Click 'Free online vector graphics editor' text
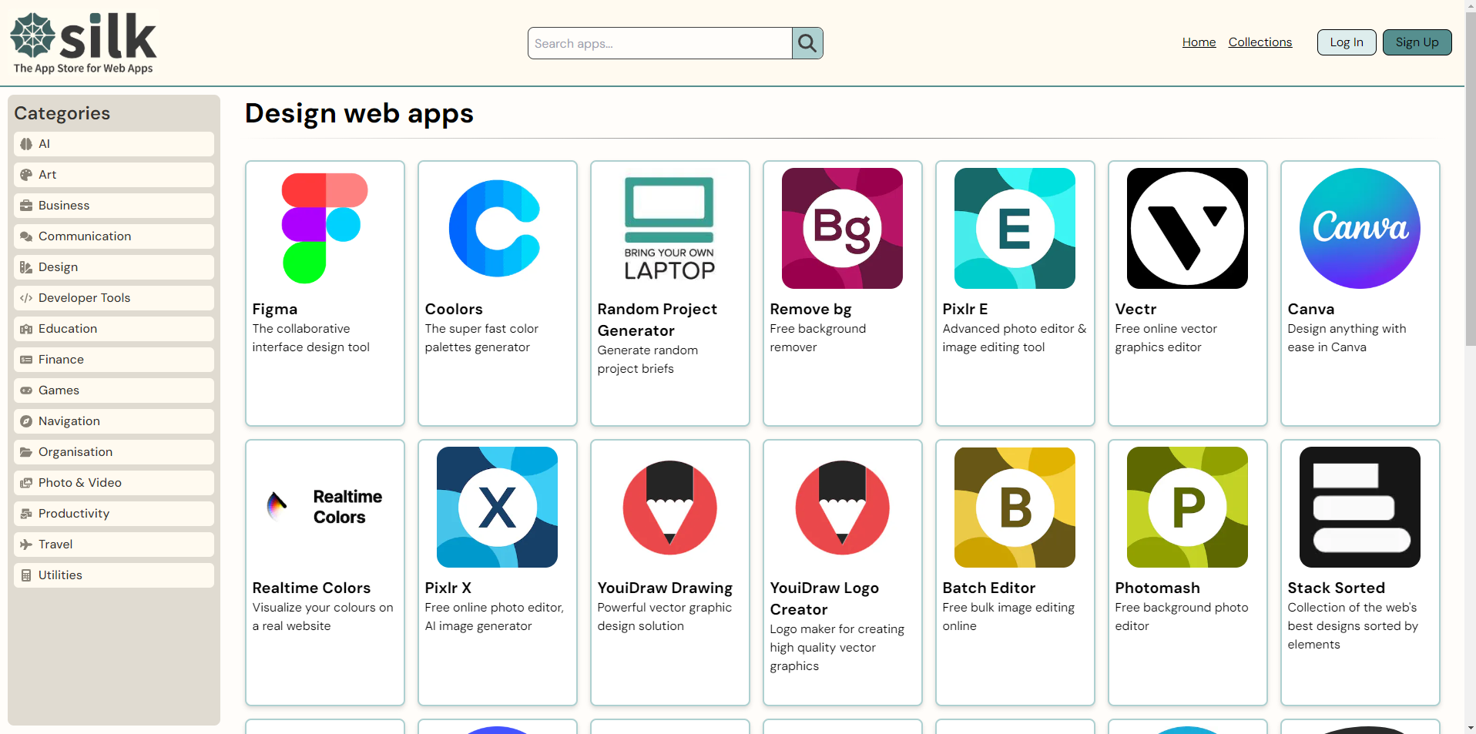Image resolution: width=1476 pixels, height=734 pixels. click(1166, 338)
